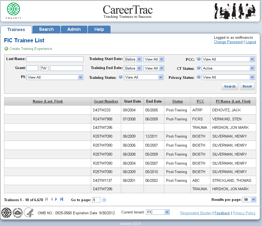This screenshot has height=226, width=262.
Task: Click the help icon beside PCC label
Action: [x=199, y=59]
